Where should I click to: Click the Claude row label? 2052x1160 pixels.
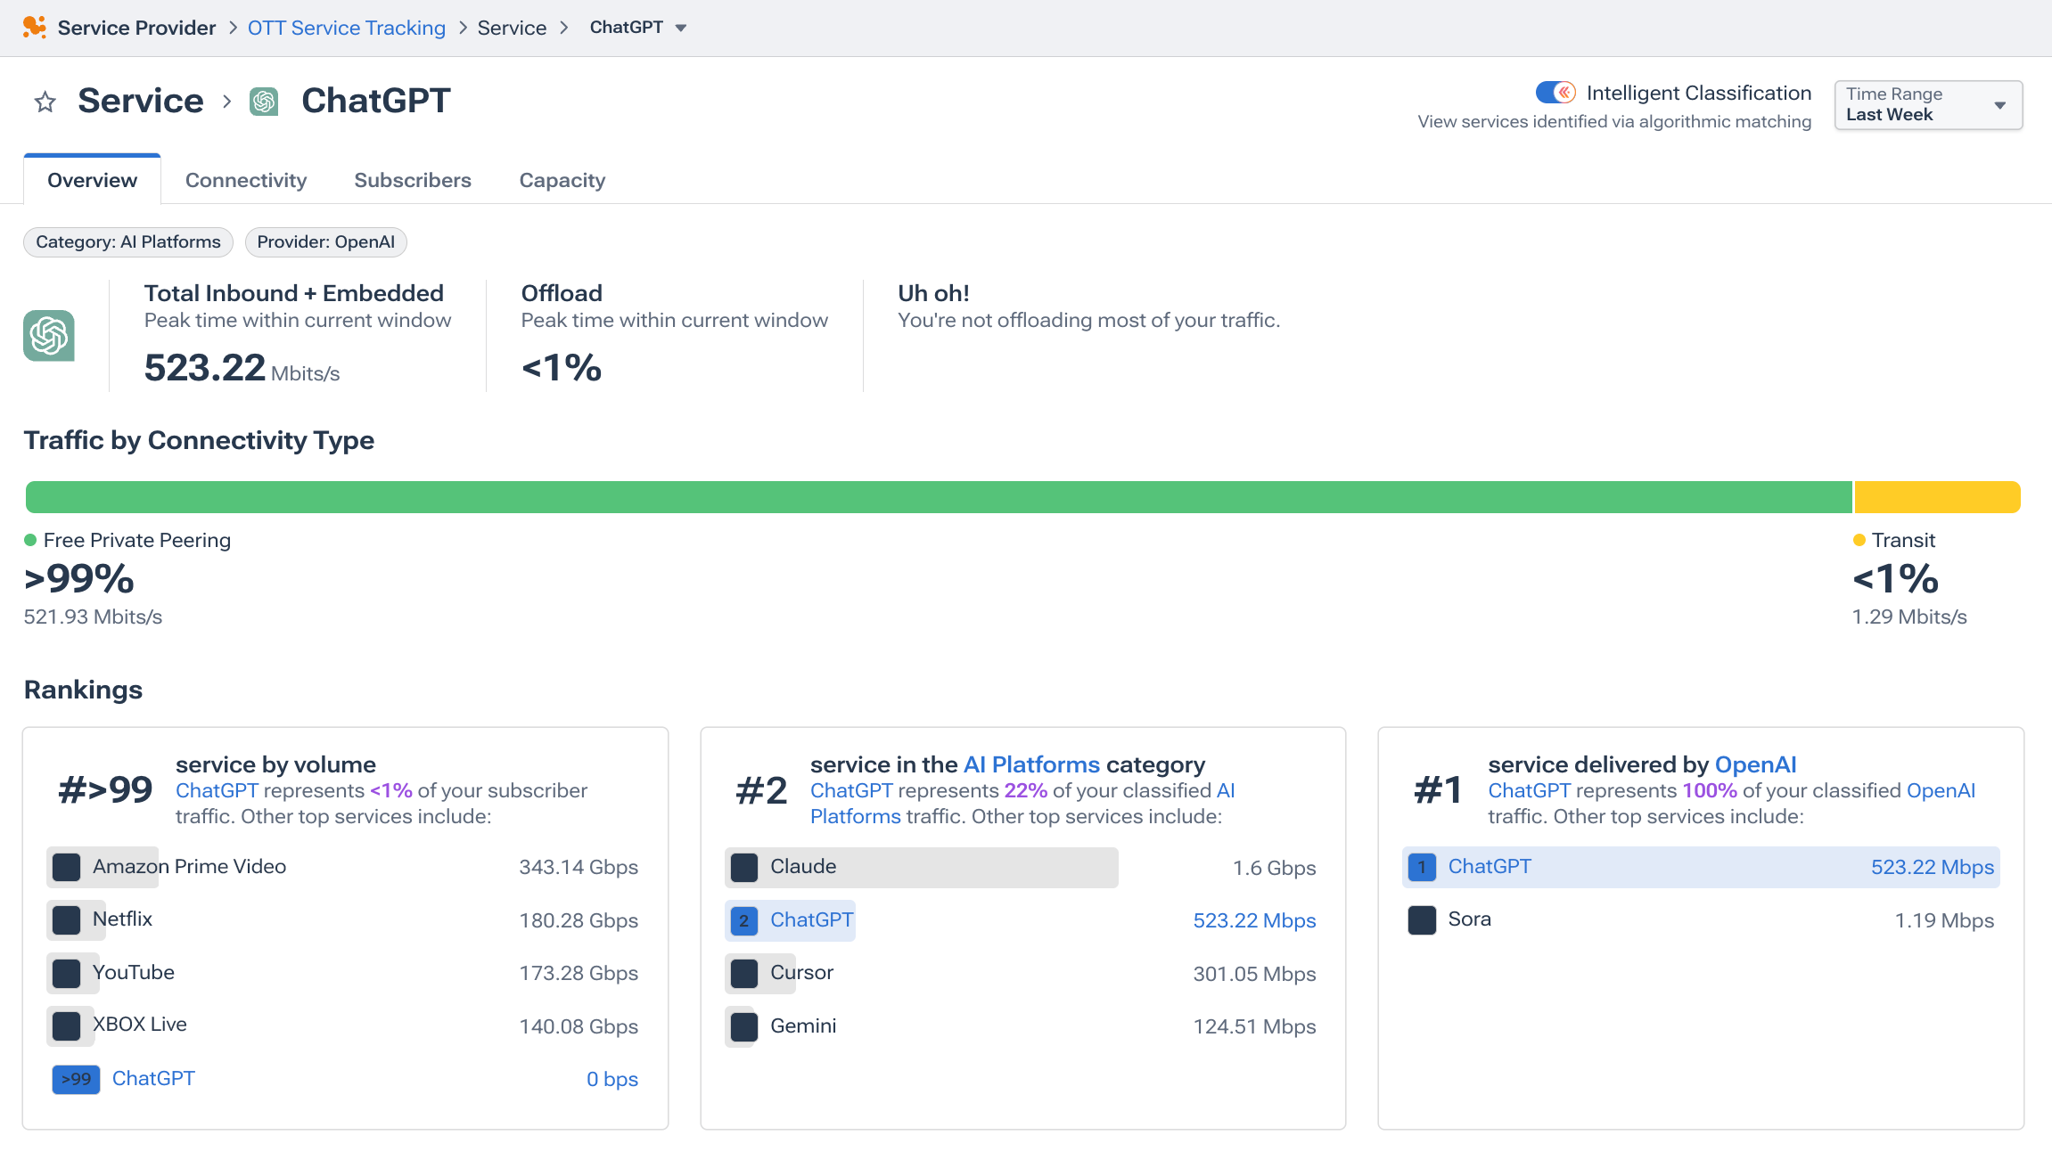coord(803,866)
